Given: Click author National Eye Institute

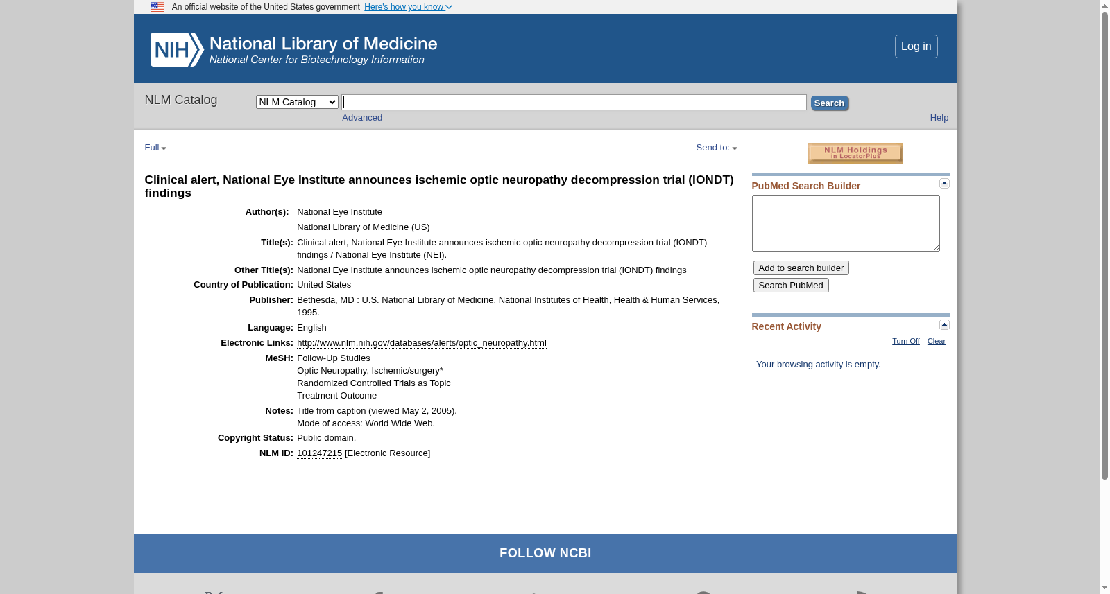Looking at the screenshot, I should pos(339,212).
